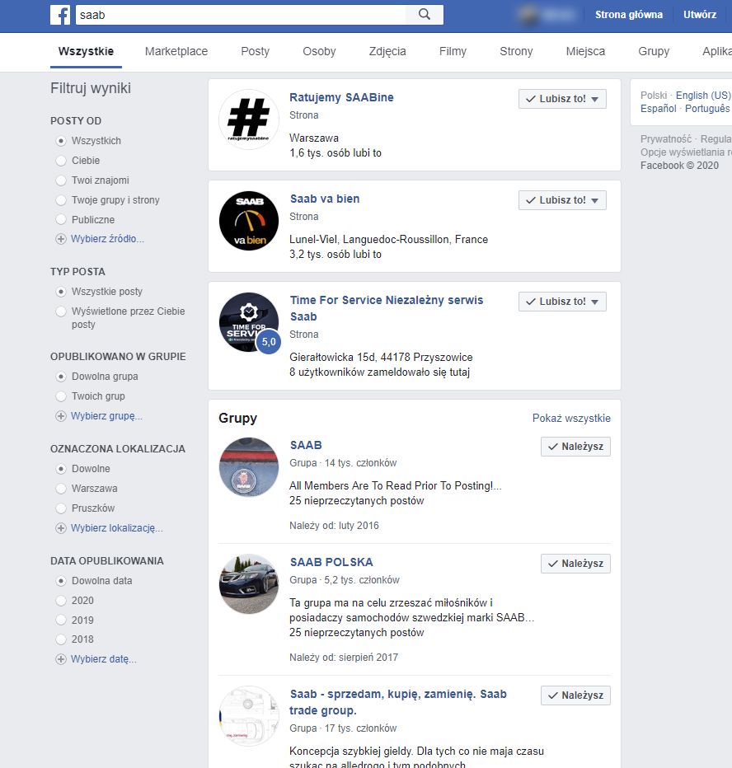Open Saab va bien page link

(x=325, y=199)
